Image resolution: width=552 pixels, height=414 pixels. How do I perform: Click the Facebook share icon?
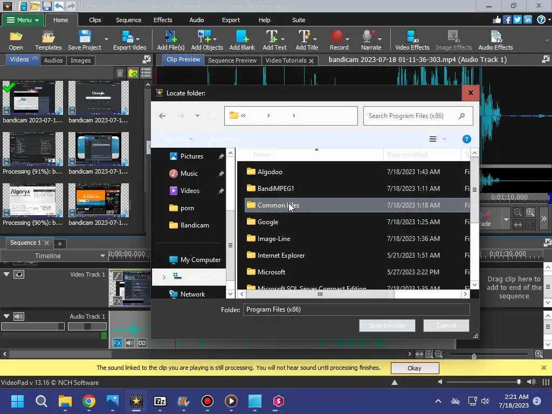click(507, 20)
